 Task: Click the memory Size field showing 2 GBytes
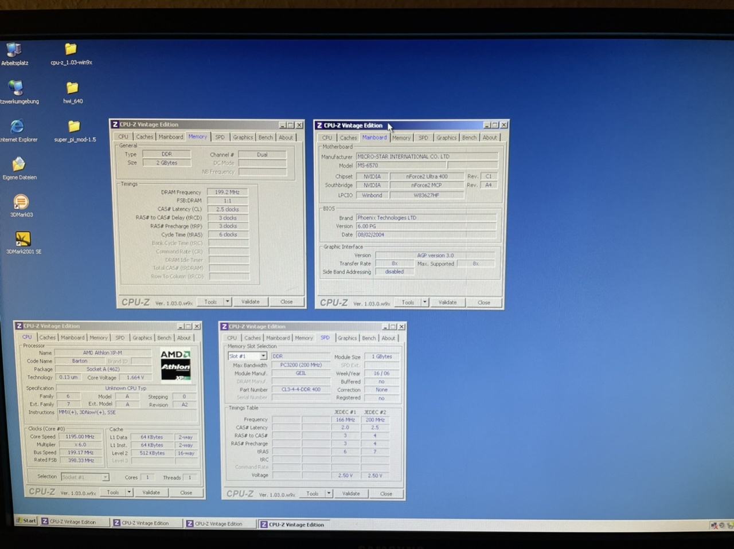(167, 163)
